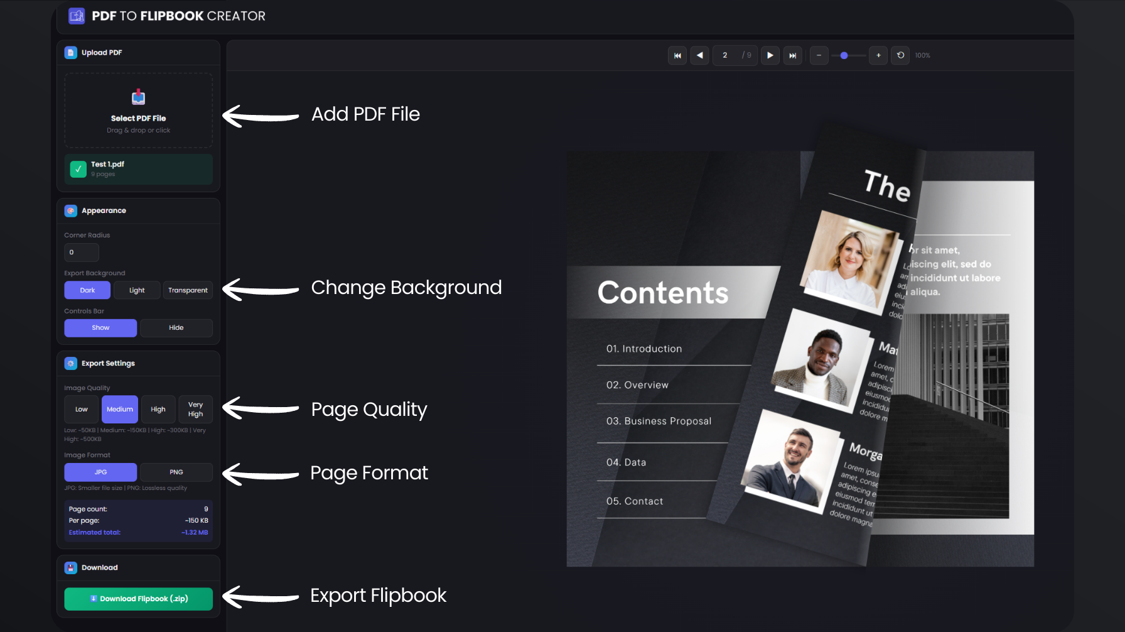Zoom in with the plus button

click(x=878, y=55)
